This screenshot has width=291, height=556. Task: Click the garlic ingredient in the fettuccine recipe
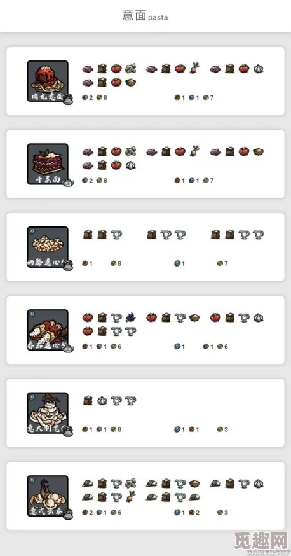coord(102,401)
